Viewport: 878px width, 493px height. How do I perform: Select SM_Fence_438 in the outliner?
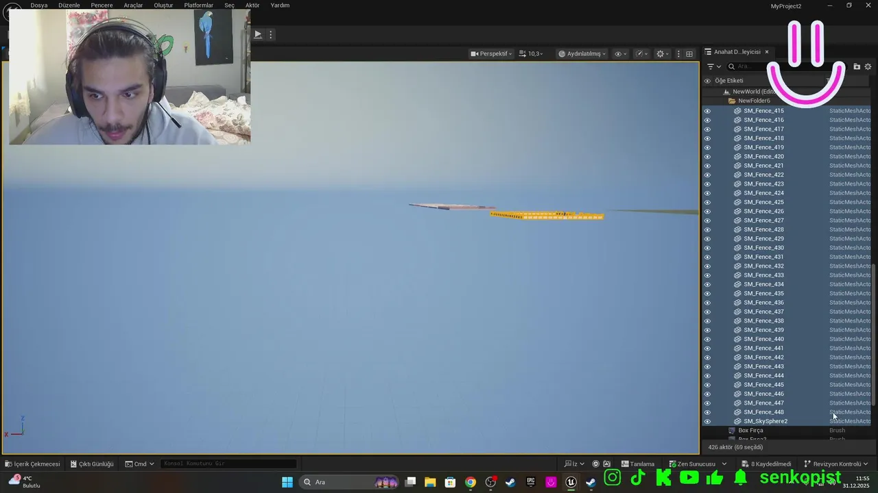(x=763, y=321)
